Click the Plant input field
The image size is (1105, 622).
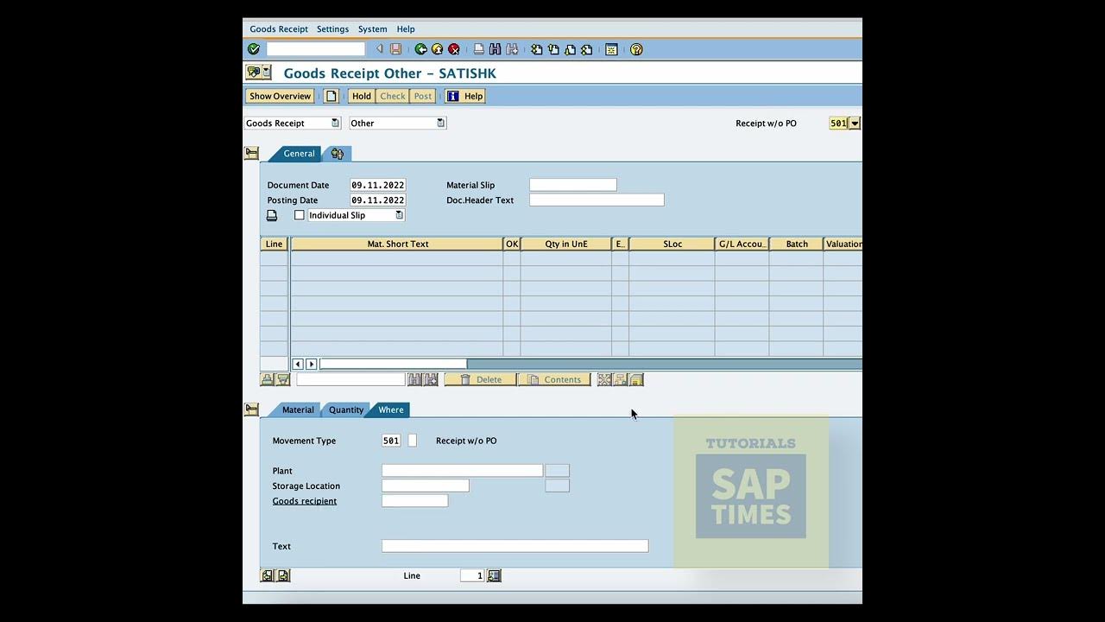[x=462, y=471]
